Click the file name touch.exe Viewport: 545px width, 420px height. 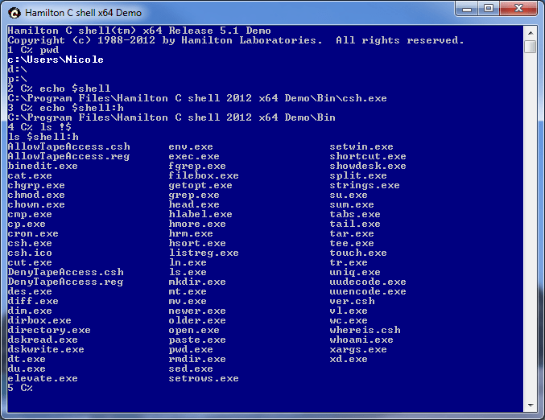pos(358,253)
